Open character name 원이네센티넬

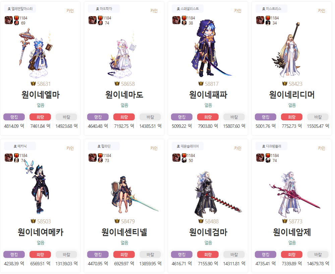(124, 232)
